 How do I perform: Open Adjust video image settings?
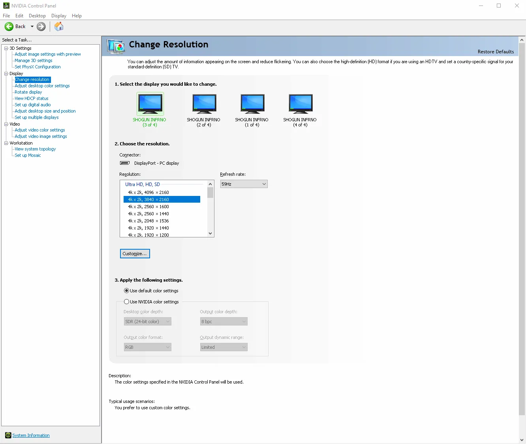[41, 136]
